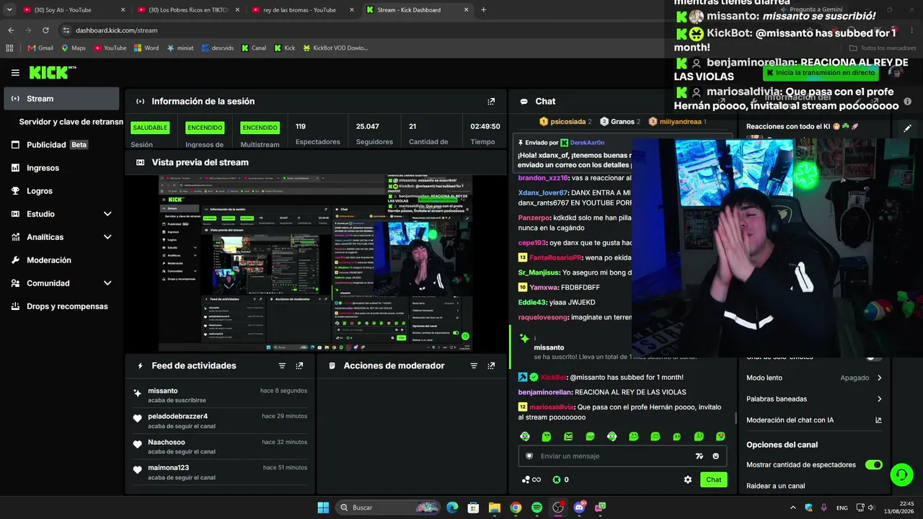This screenshot has height=519, width=923.
Task: Reload the page in the browser
Action: click(45, 30)
